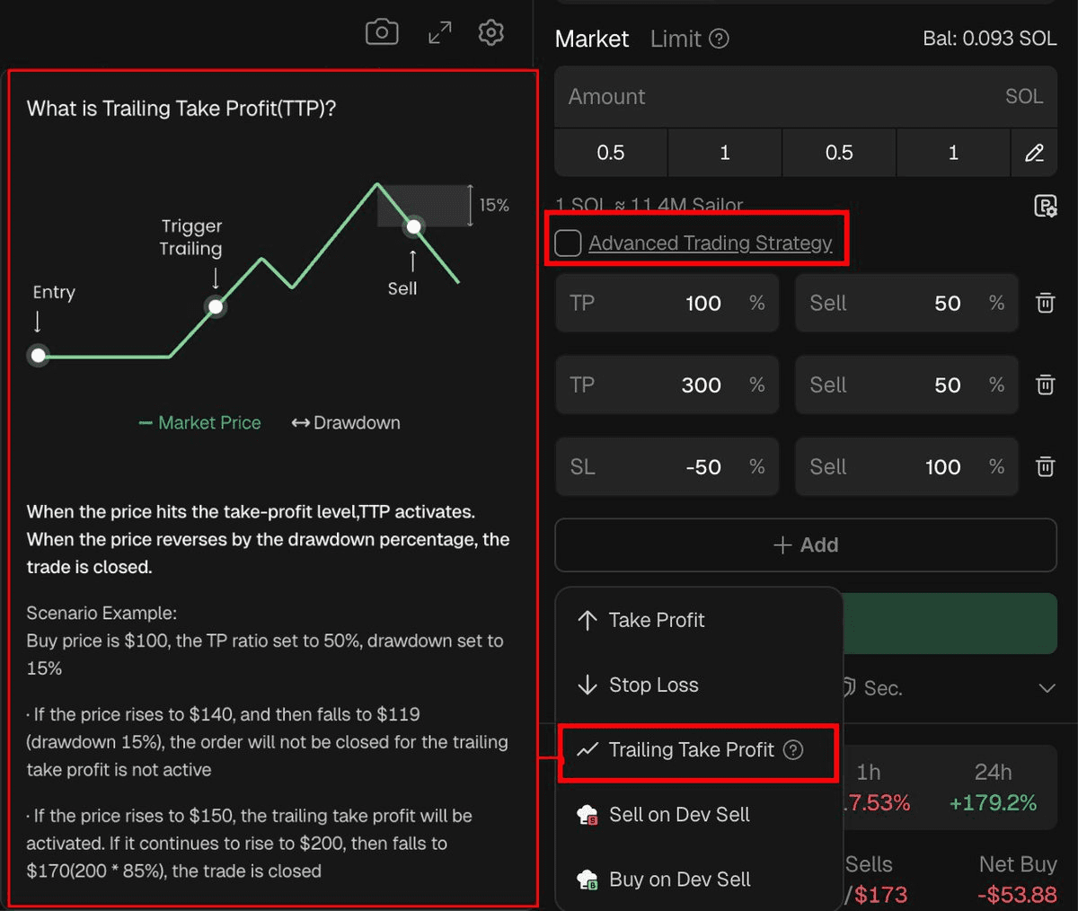Select the 0.5 SOL preset amount
The width and height of the screenshot is (1078, 911).
pyautogui.click(x=611, y=153)
